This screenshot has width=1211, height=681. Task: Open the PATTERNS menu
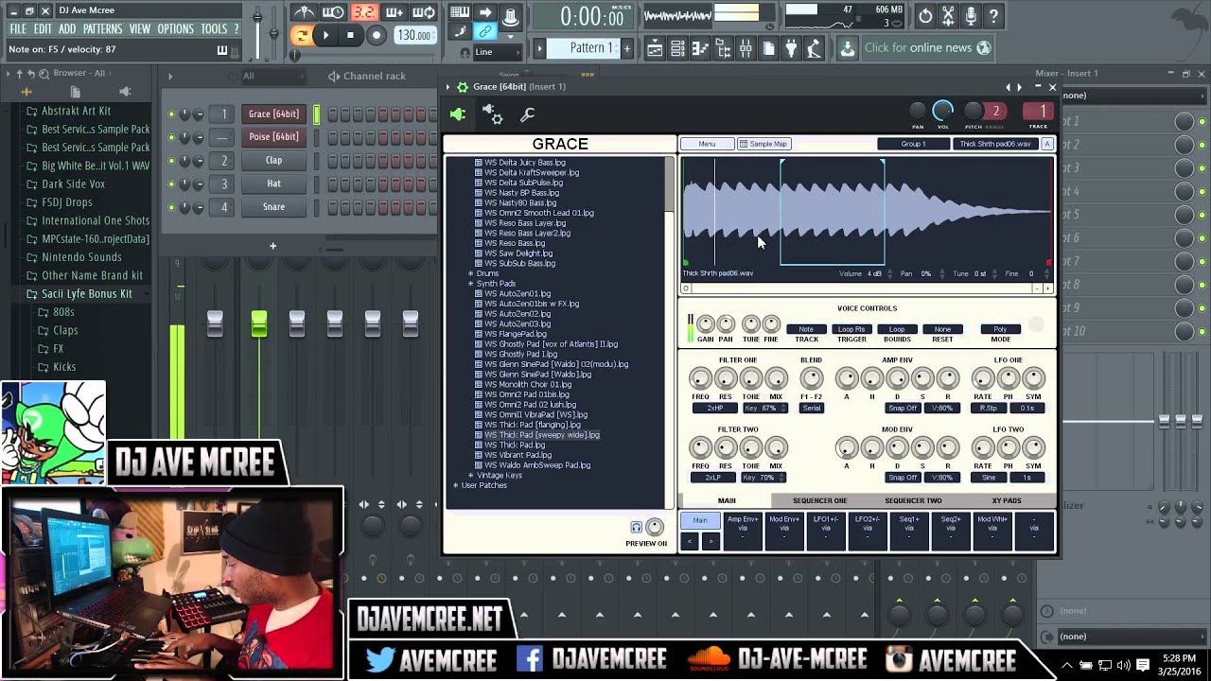102,29
